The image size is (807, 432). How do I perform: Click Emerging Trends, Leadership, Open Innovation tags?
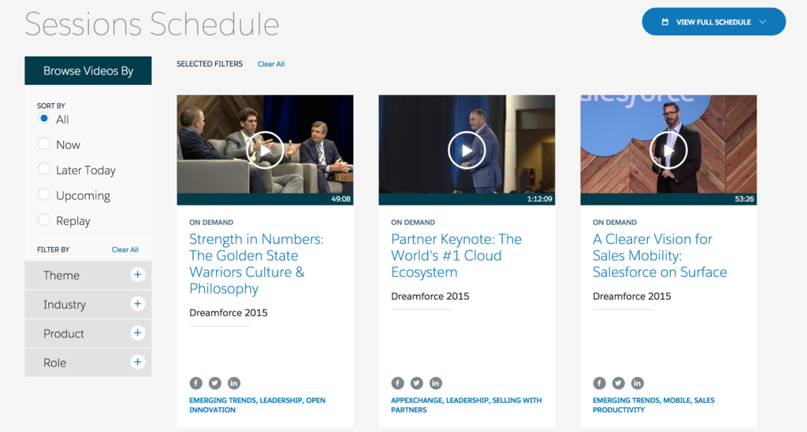pos(258,404)
